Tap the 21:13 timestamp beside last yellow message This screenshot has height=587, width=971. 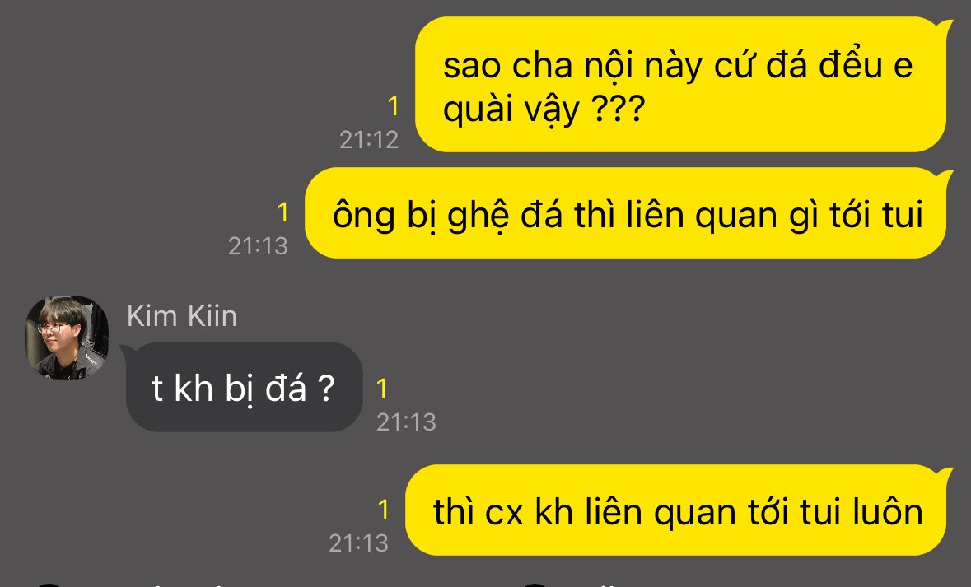[x=358, y=543]
